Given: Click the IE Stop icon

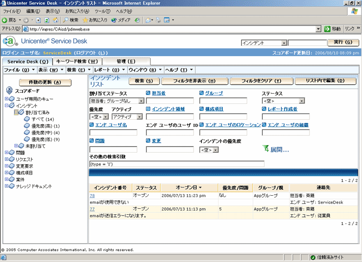Looking at the screenshot, I should [x=39, y=20].
